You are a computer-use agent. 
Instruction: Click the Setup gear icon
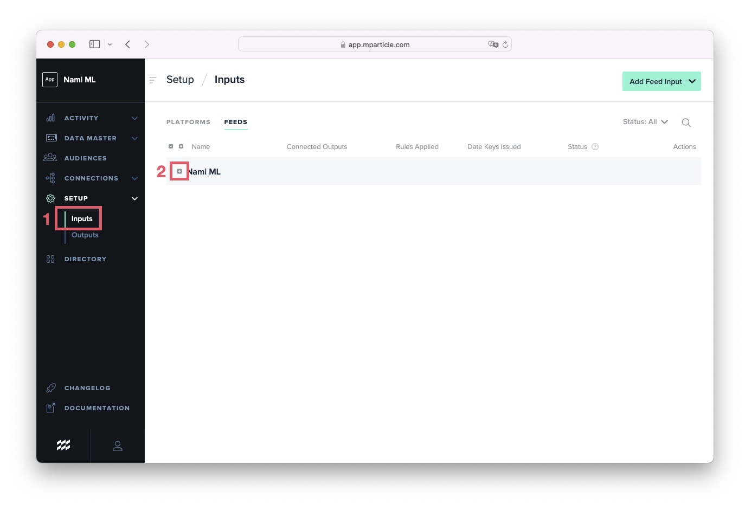[x=50, y=198]
